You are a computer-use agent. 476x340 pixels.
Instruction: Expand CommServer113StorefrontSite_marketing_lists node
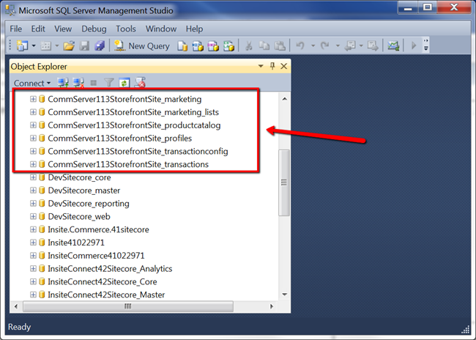pyautogui.click(x=33, y=112)
